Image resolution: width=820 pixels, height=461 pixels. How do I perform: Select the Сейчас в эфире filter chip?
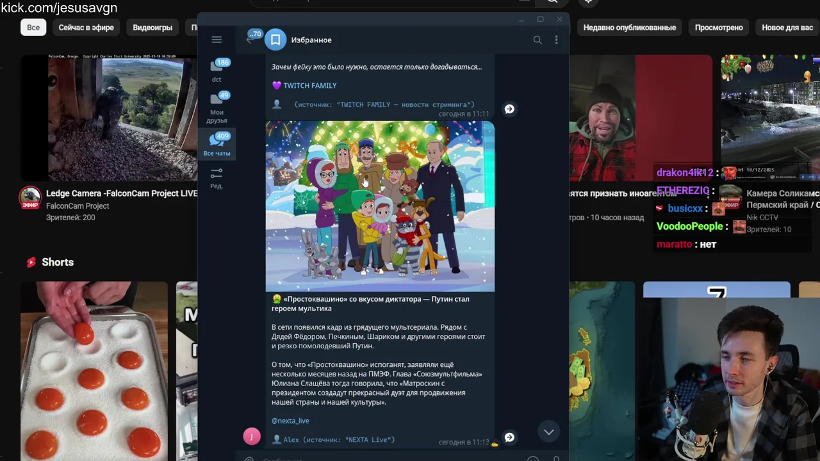click(86, 28)
